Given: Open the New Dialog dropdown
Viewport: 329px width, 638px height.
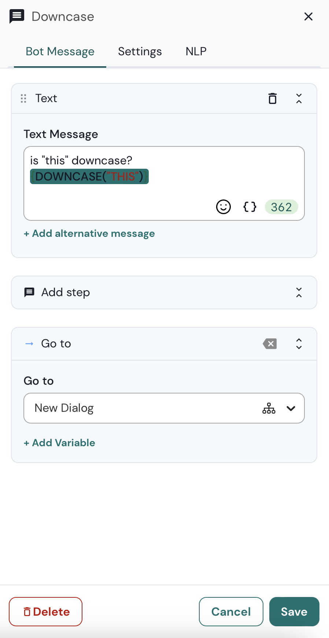Looking at the screenshot, I should [291, 408].
